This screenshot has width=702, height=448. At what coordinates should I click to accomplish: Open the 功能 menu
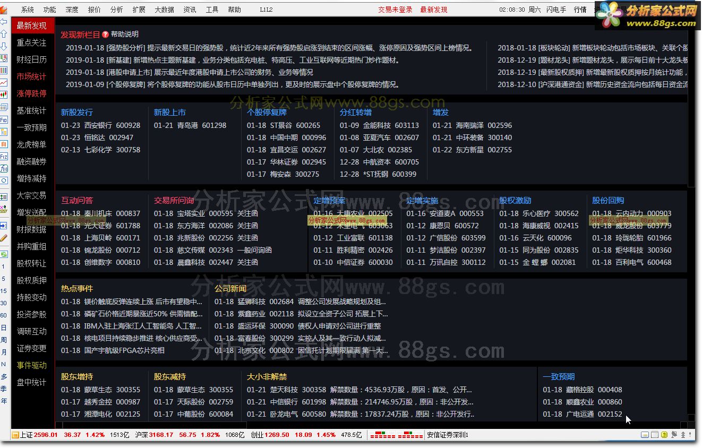pyautogui.click(x=50, y=10)
